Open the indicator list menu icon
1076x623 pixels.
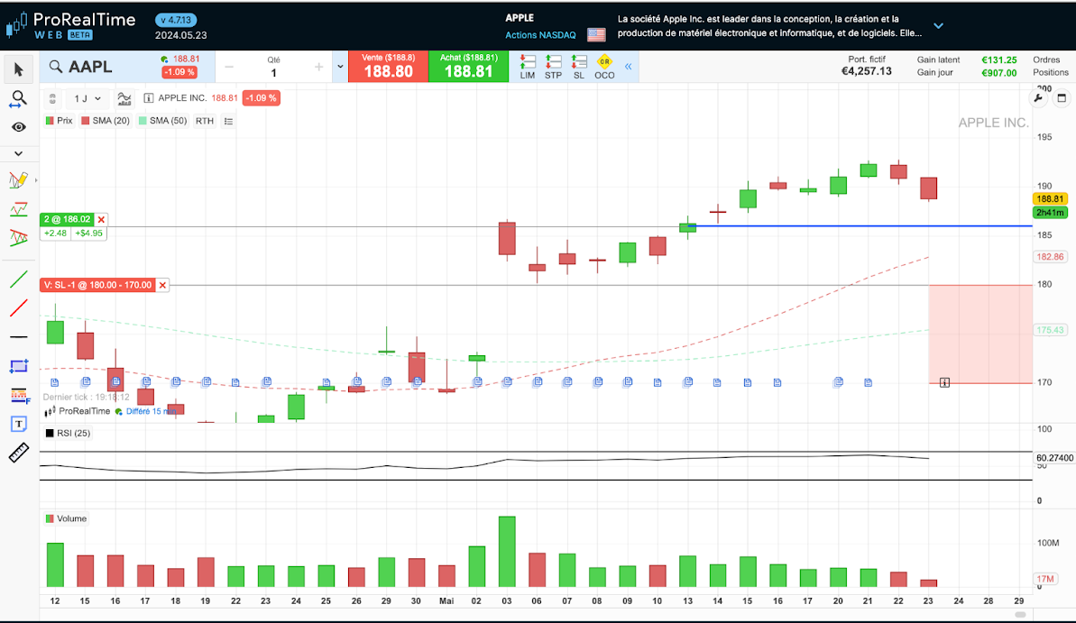(228, 122)
